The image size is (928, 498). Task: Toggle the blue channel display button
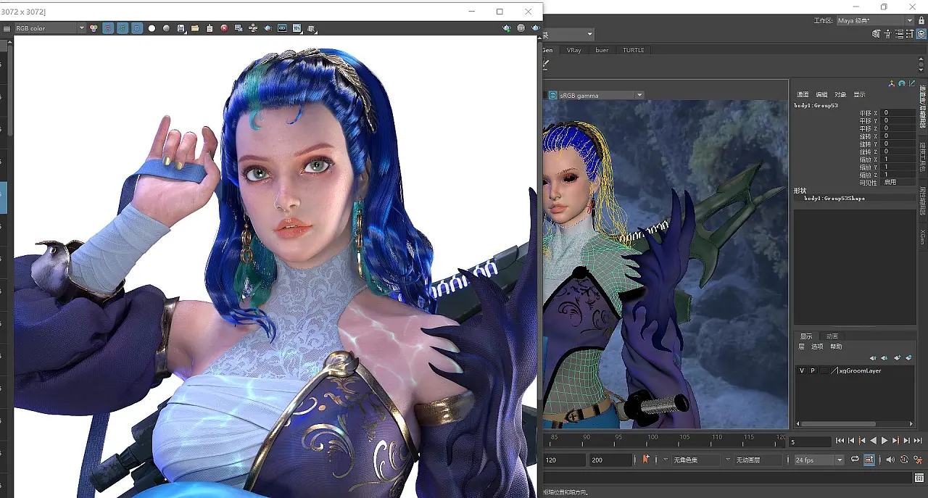pyautogui.click(x=137, y=28)
